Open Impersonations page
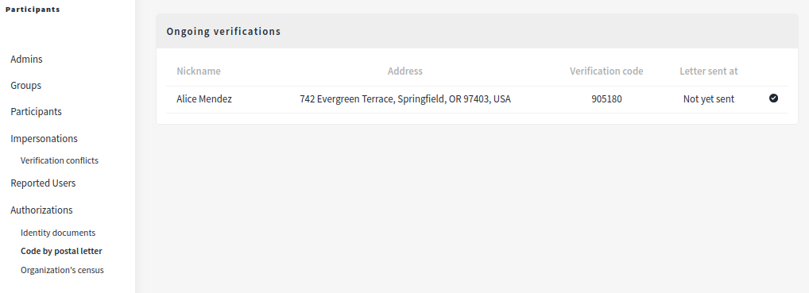Viewport: 809px width, 293px height. click(x=44, y=139)
